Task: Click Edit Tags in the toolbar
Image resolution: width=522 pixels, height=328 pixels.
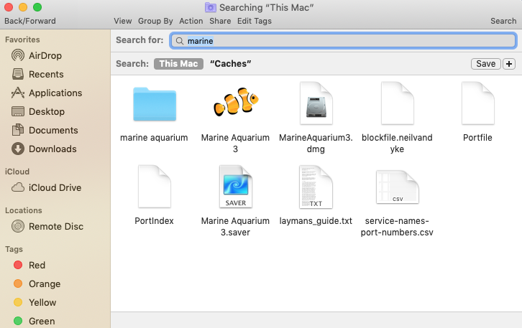Action: click(x=255, y=21)
